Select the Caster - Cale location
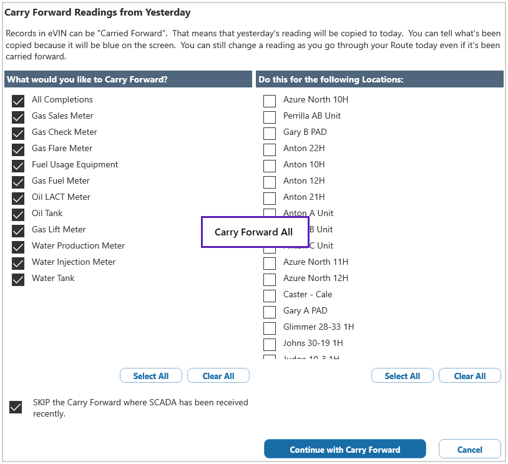Viewport: 508px width, 464px height. [270, 295]
